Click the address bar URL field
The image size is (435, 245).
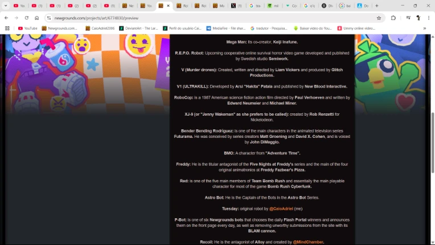point(214,18)
